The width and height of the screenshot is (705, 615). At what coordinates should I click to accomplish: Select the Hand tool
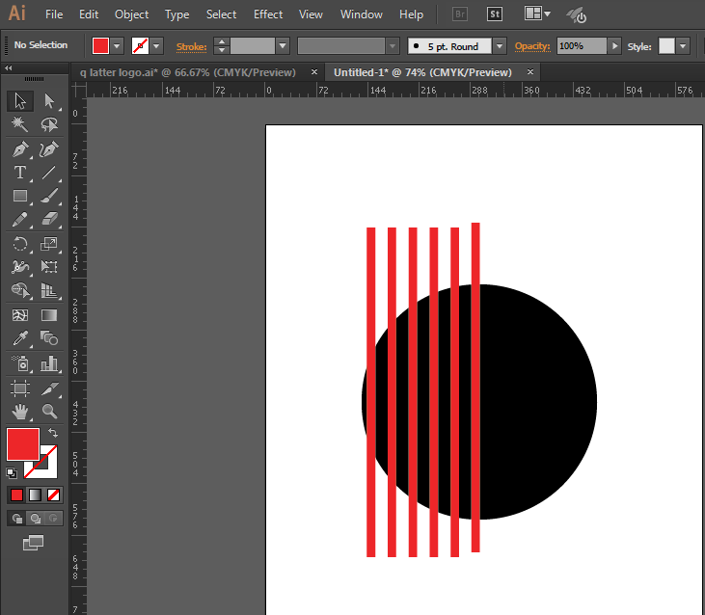[x=19, y=411]
